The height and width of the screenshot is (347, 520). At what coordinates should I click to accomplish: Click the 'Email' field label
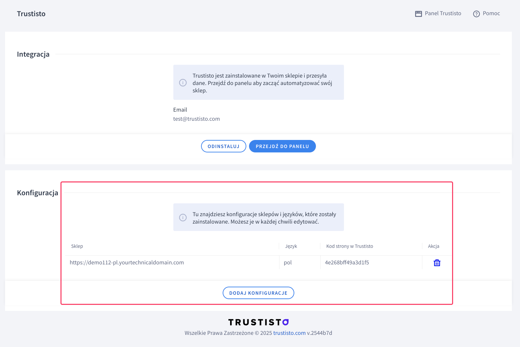pyautogui.click(x=180, y=110)
